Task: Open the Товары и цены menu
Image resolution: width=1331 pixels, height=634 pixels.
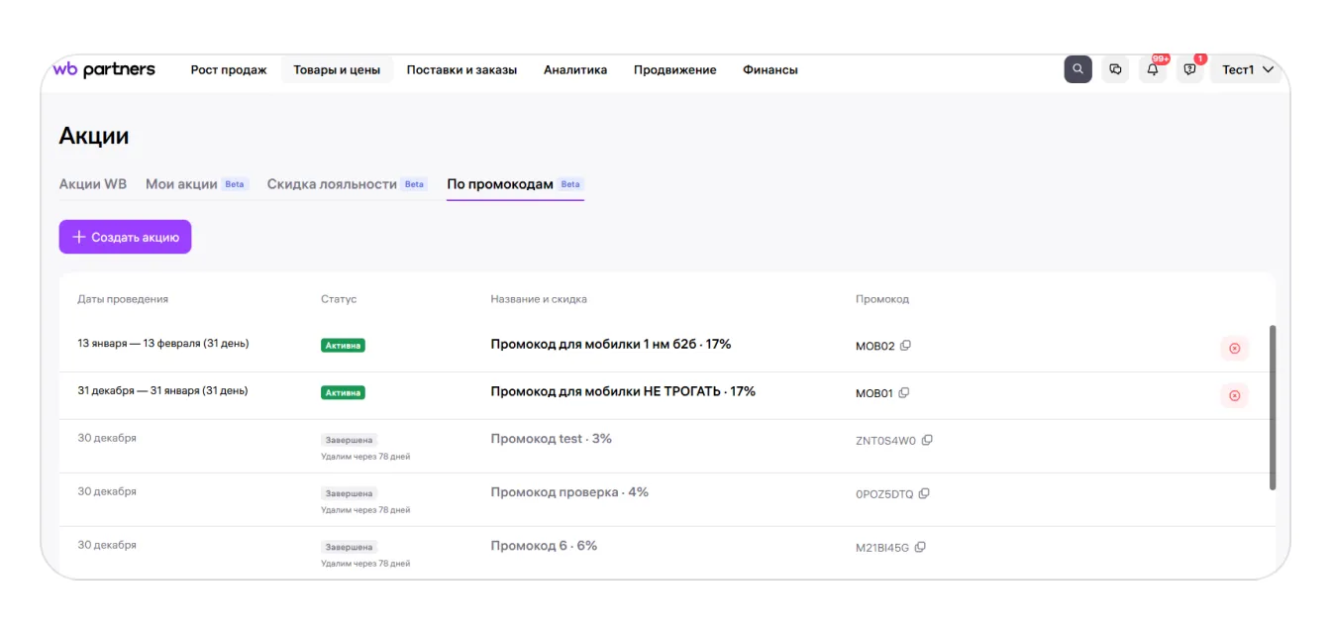Action: (x=337, y=69)
